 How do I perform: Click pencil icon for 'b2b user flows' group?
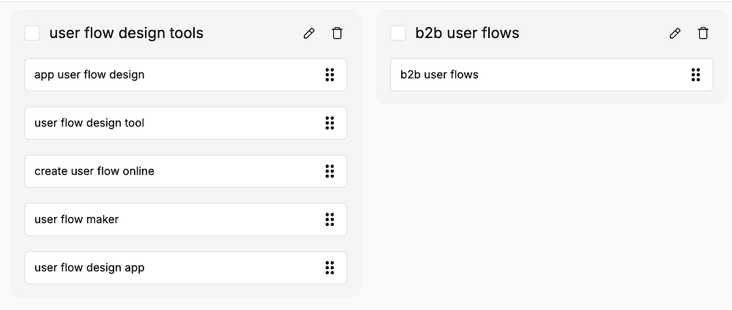click(x=675, y=33)
